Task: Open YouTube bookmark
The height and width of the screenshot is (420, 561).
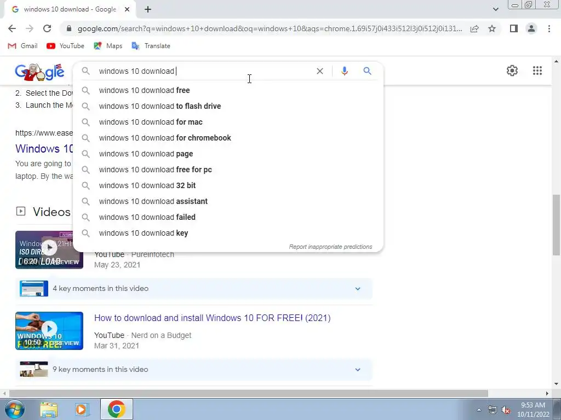Action: pos(66,46)
